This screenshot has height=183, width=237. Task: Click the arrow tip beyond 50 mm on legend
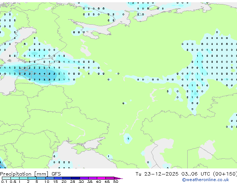[118, 178]
